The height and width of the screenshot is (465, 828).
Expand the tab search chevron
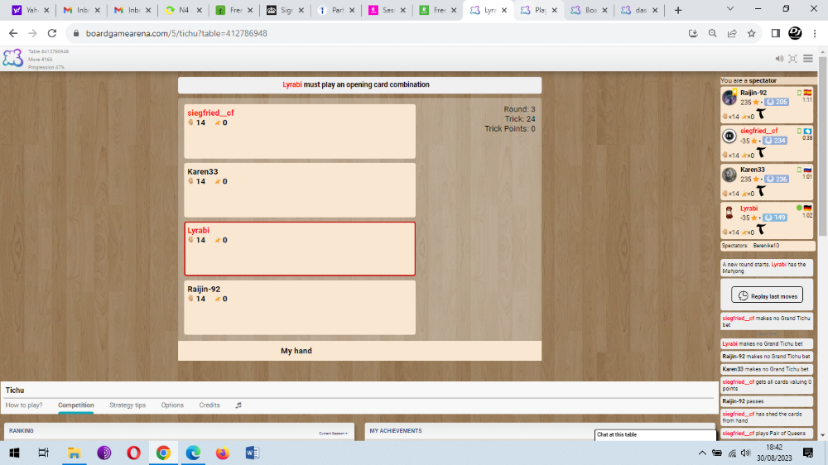click(730, 9)
